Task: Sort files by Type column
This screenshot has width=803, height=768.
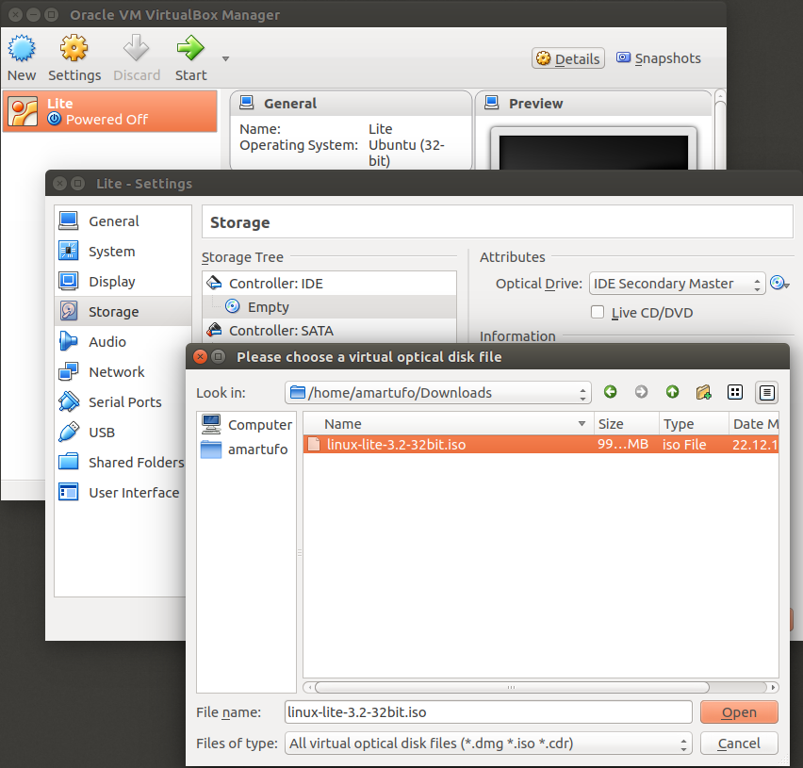Action: point(694,423)
